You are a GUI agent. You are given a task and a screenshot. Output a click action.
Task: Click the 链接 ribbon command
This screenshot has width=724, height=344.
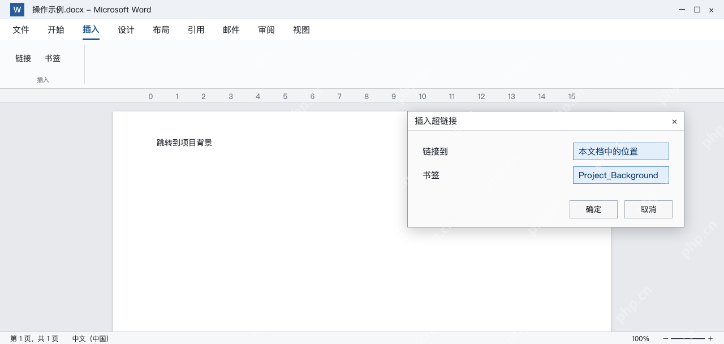coord(23,58)
